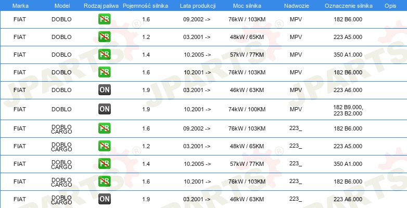407x208 pixels.
Task: Click 223 A6.000 in the DOBLO MPV row
Action: coord(348,90)
